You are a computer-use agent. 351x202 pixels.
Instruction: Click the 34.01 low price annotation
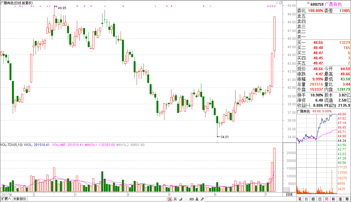click(225, 137)
